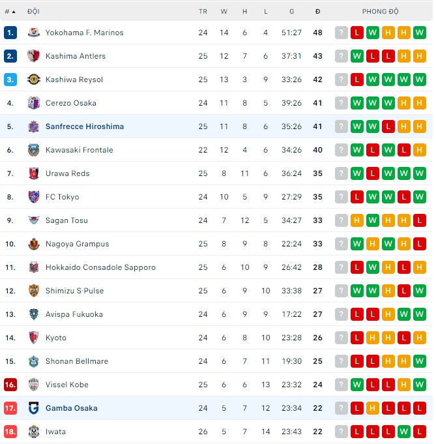Click the grey upcoming-match badge for Yokohama

tap(342, 33)
